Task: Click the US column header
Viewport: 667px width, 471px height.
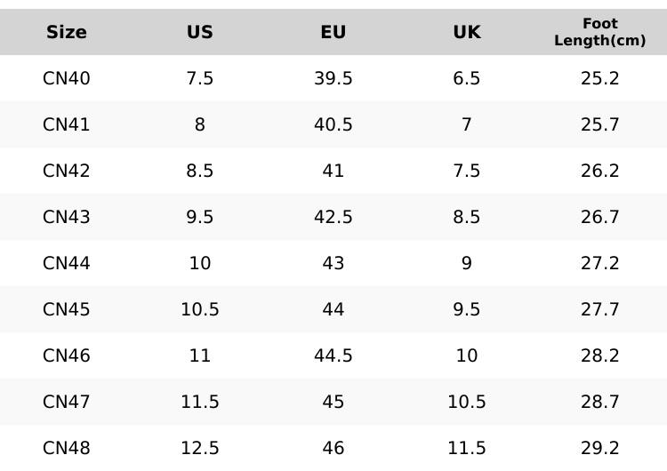Action: tap(200, 33)
